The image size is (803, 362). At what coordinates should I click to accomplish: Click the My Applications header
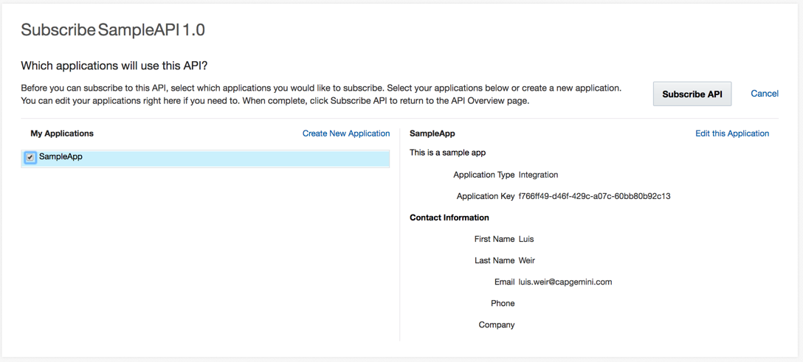(62, 133)
